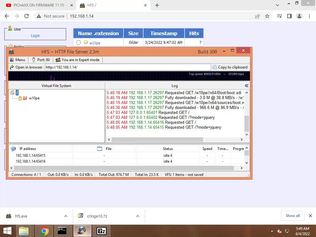Screen dimensions: 316x237
Task: Show hidden system tray icons
Action: (x=272, y=231)
